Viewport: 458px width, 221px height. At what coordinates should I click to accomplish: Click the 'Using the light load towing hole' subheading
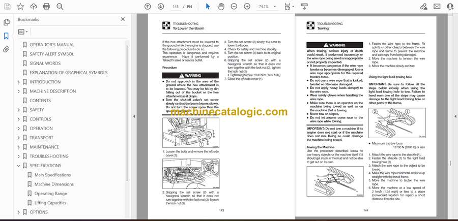[x=390, y=77]
